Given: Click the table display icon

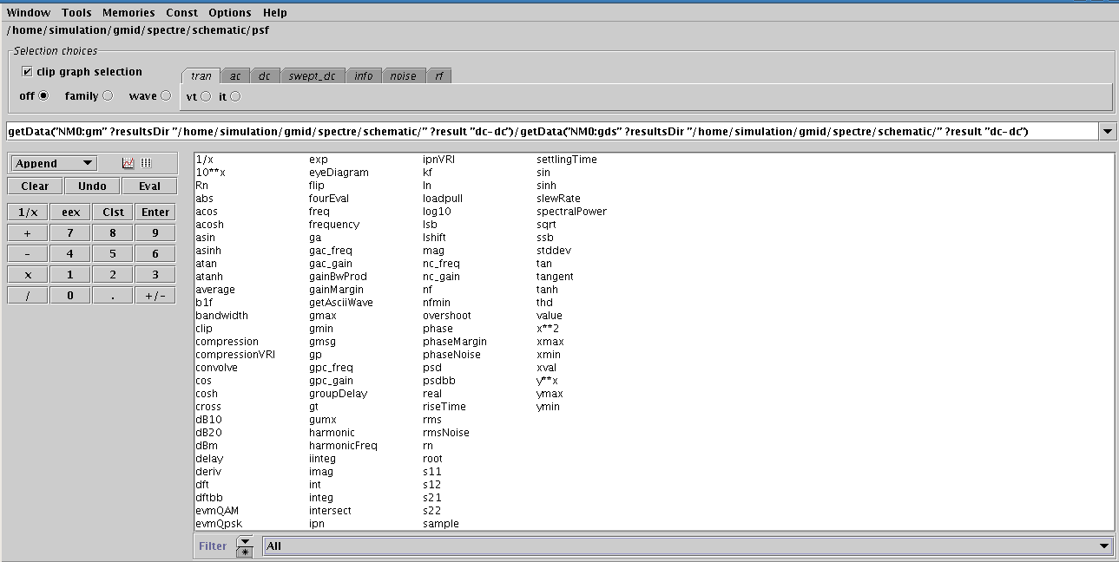Looking at the screenshot, I should point(146,163).
